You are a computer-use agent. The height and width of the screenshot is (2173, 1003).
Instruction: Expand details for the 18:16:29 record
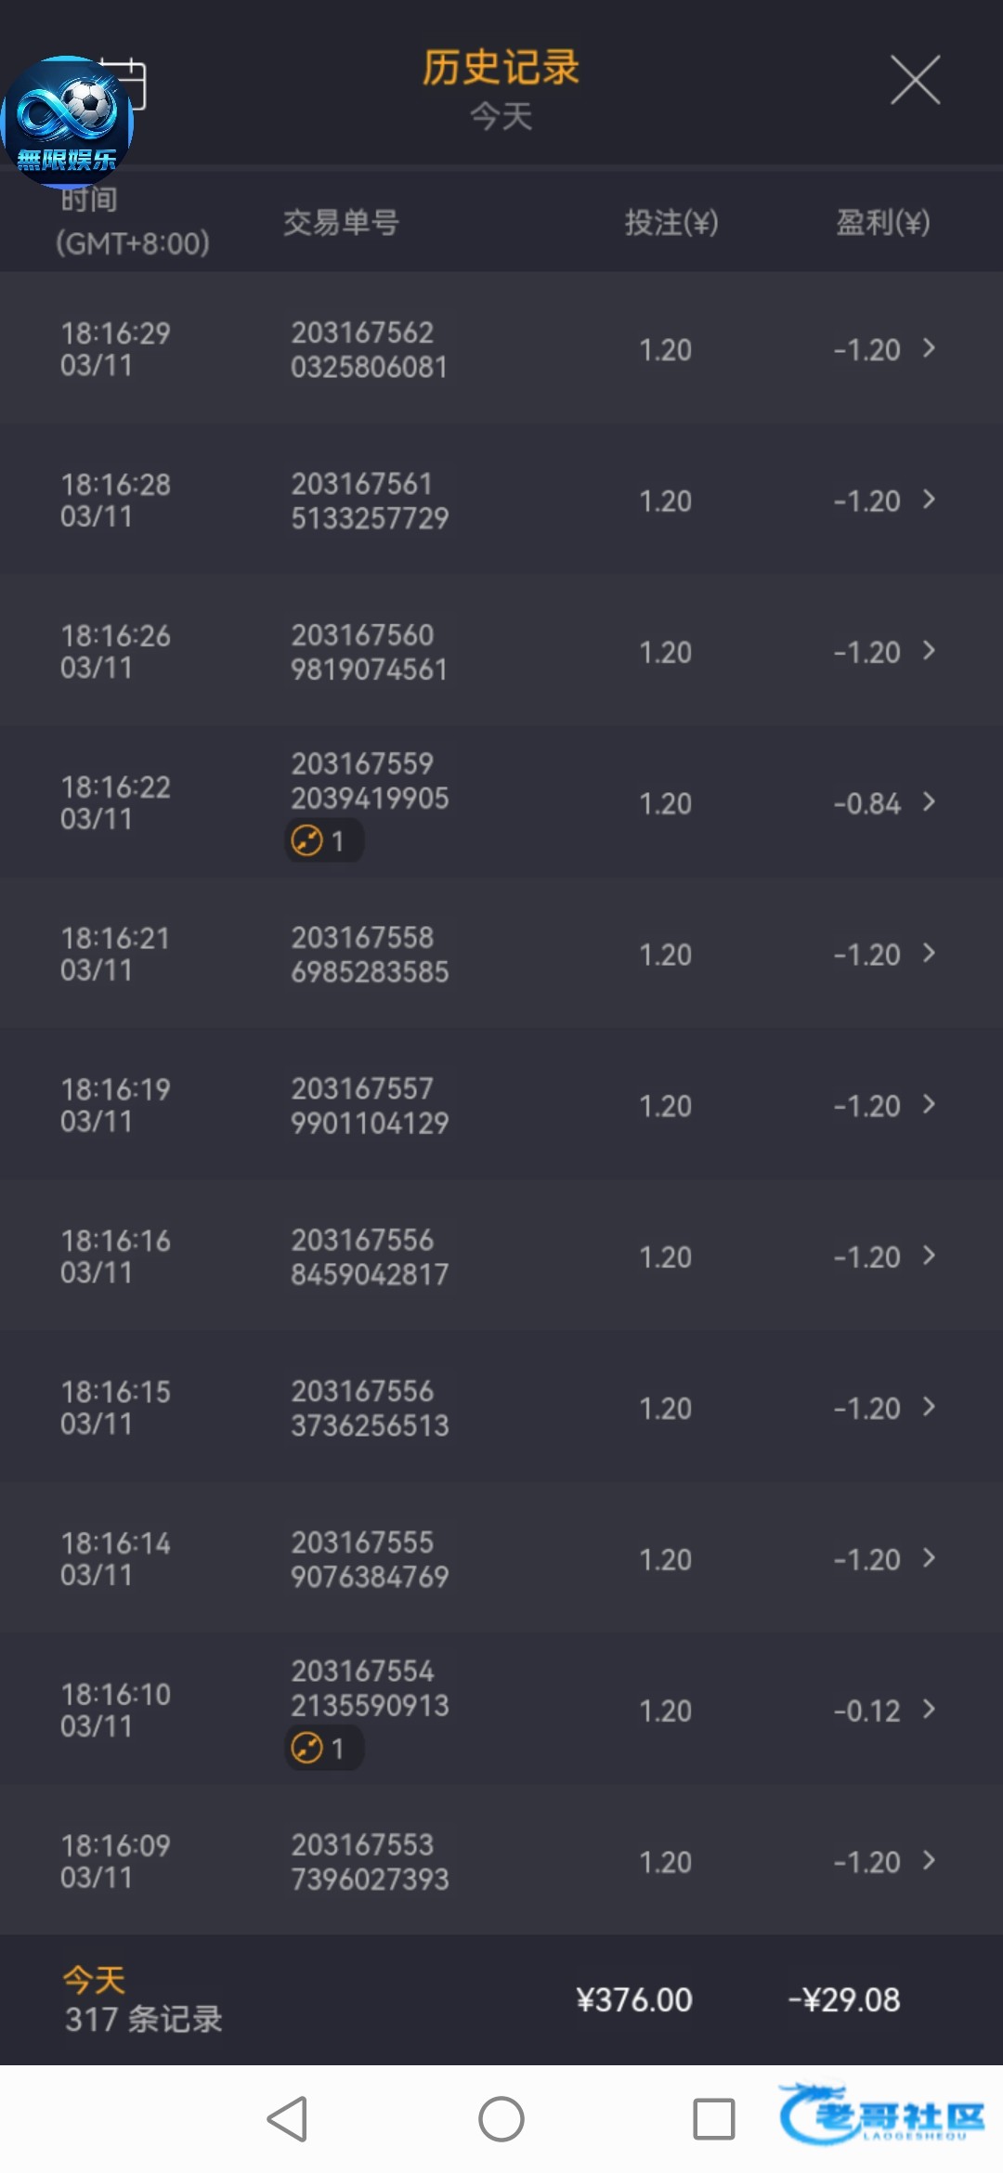pyautogui.click(x=928, y=348)
